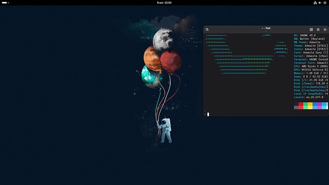This screenshot has width=329, height=185.
Task: Click the fish shell prompt input line
Action: [266, 114]
